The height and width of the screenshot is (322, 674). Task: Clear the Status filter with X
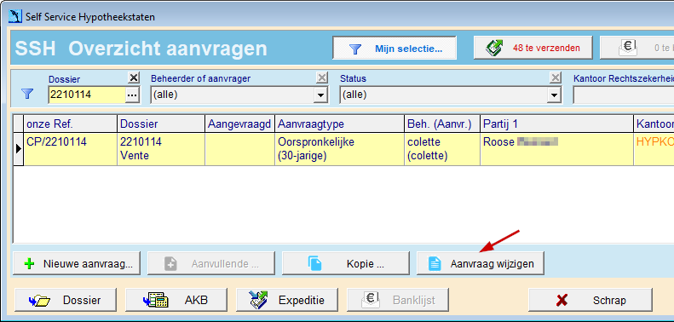click(556, 78)
